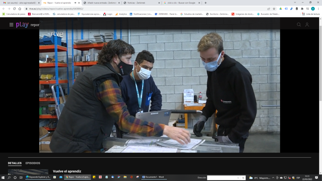Viewport: 322px width, 181px height.
Task: Show hidden system tray icons
Action: click(x=273, y=178)
